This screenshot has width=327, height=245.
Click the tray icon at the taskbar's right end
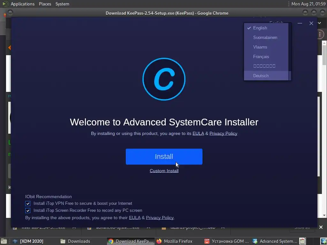click(x=323, y=241)
